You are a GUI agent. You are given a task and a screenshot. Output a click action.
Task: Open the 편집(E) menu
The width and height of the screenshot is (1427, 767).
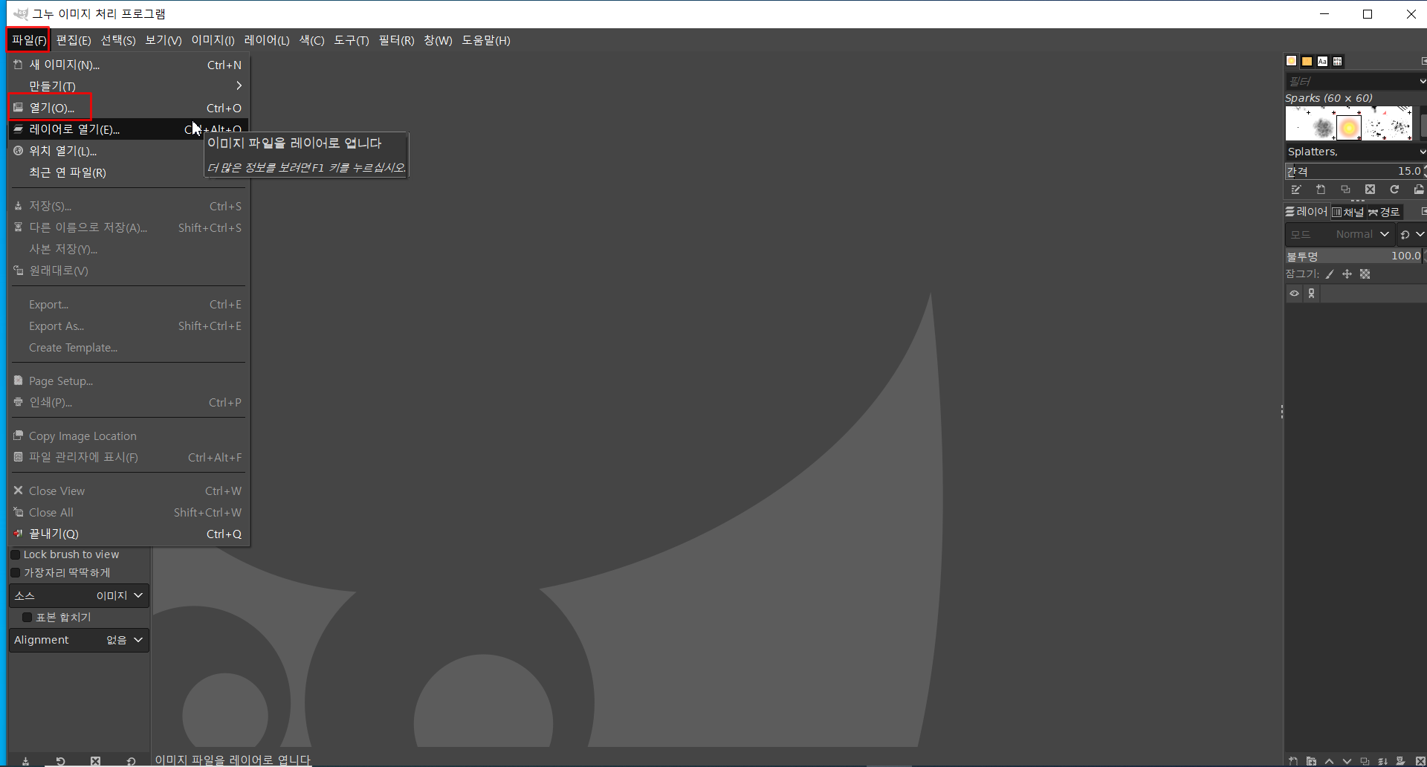74,40
